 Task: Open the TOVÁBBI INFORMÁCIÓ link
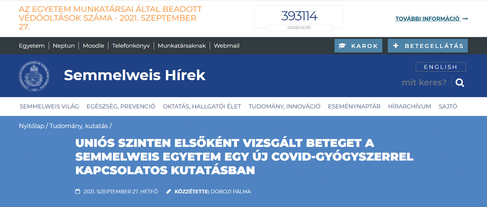427,19
